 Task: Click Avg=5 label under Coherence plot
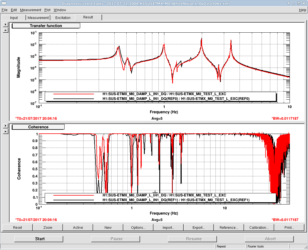[x=157, y=220]
